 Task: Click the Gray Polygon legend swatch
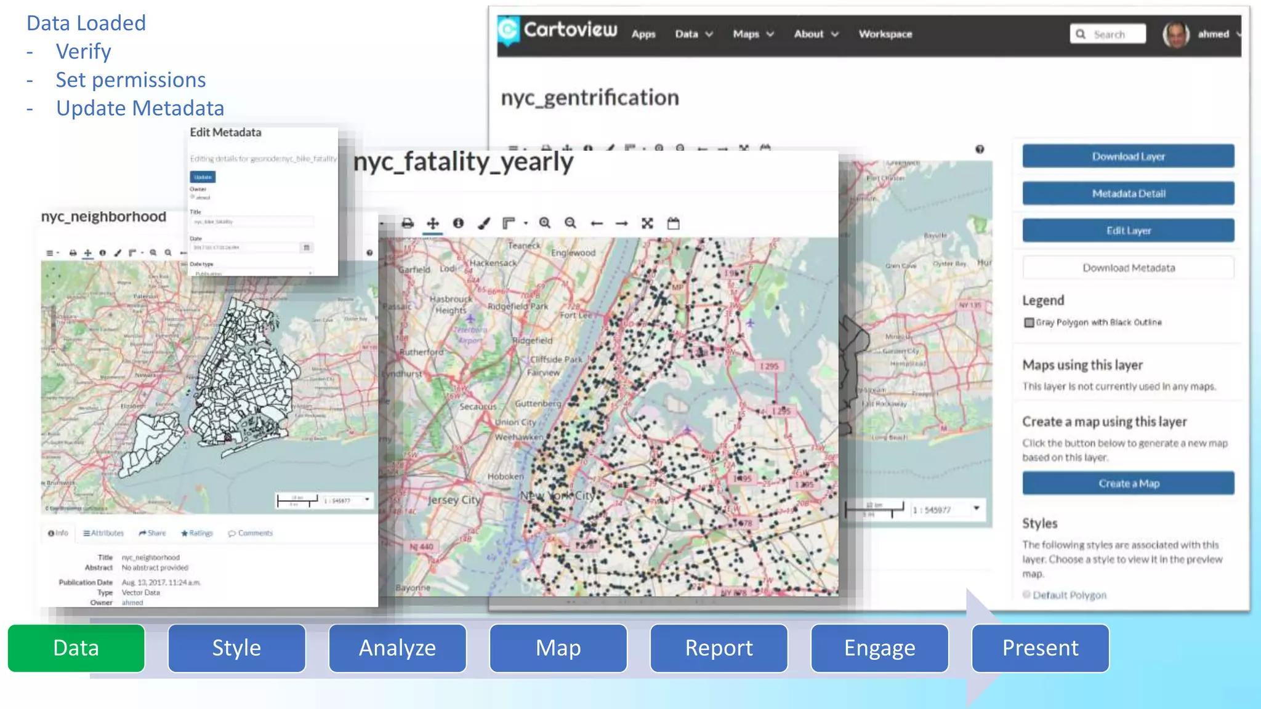(1029, 322)
